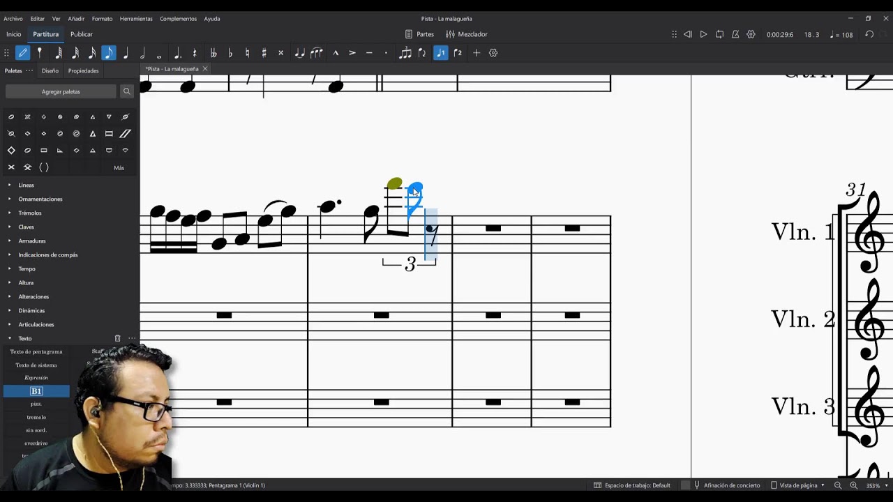Screen dimensions: 893x502
Task: Apply flat accidental
Action: point(230,53)
